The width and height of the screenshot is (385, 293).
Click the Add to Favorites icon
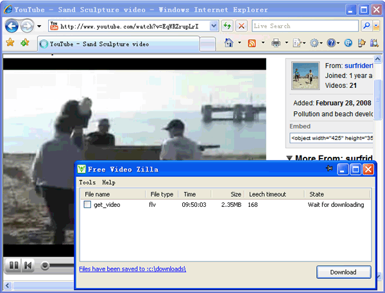(x=24, y=43)
